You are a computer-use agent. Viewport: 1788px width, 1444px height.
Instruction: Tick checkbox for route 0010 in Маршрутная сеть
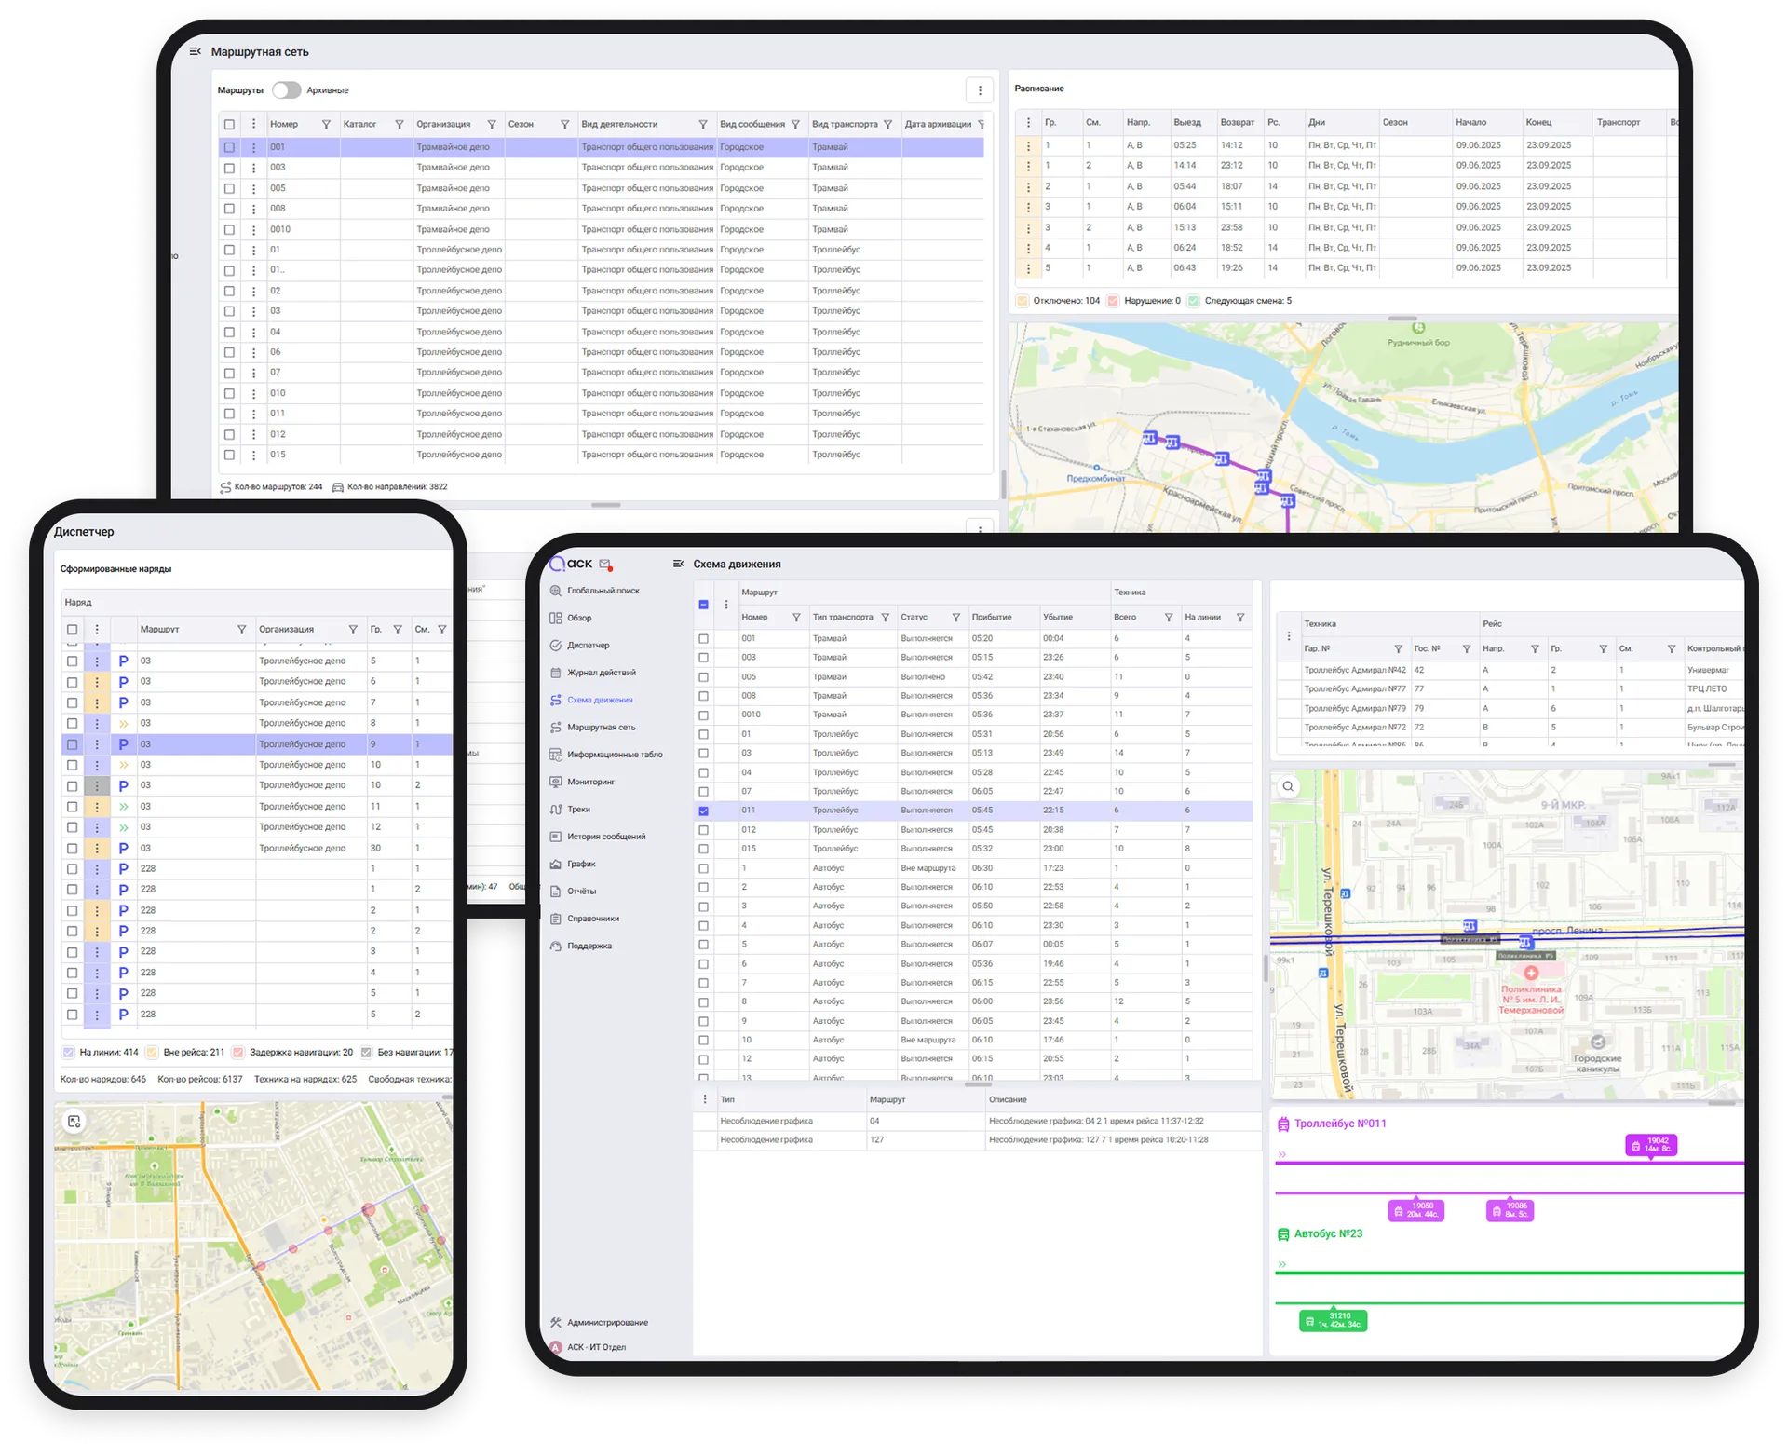[229, 230]
